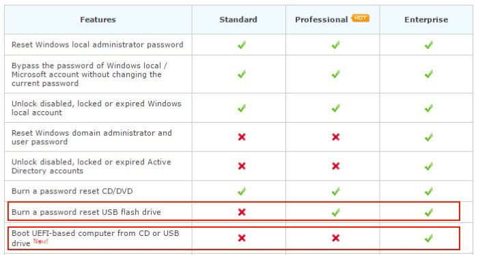Click 'Burn a password reset USB flash drive' text

point(86,212)
